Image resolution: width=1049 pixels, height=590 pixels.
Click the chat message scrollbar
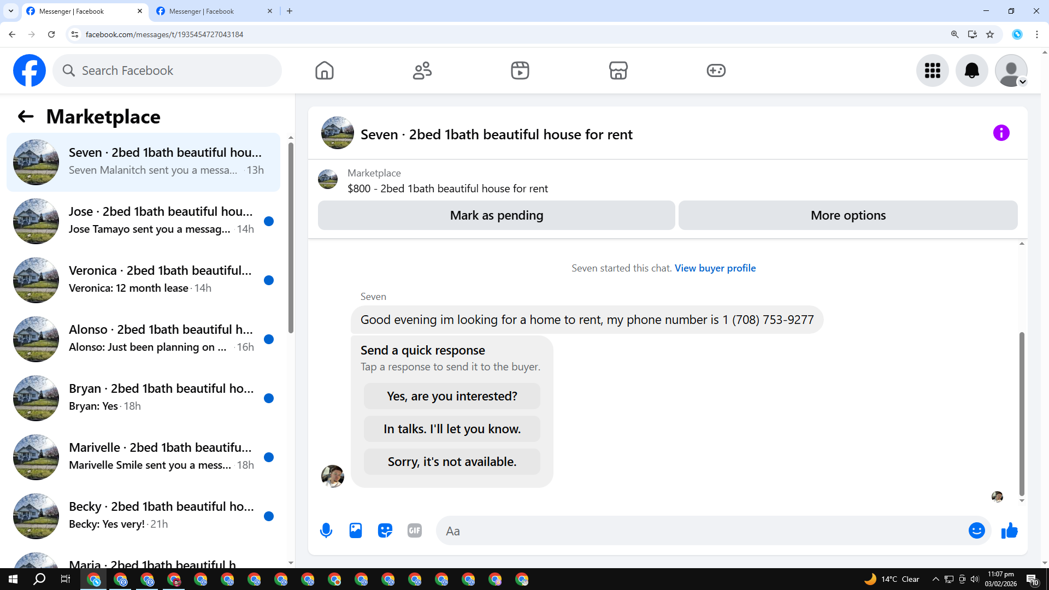point(1021,414)
